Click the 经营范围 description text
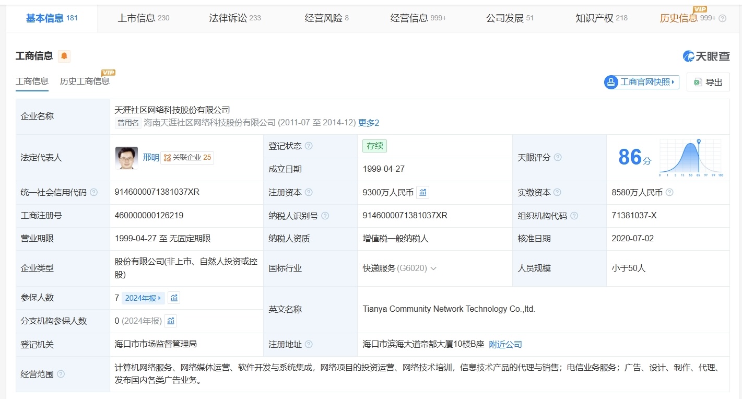This screenshot has width=742, height=399. (x=417, y=374)
